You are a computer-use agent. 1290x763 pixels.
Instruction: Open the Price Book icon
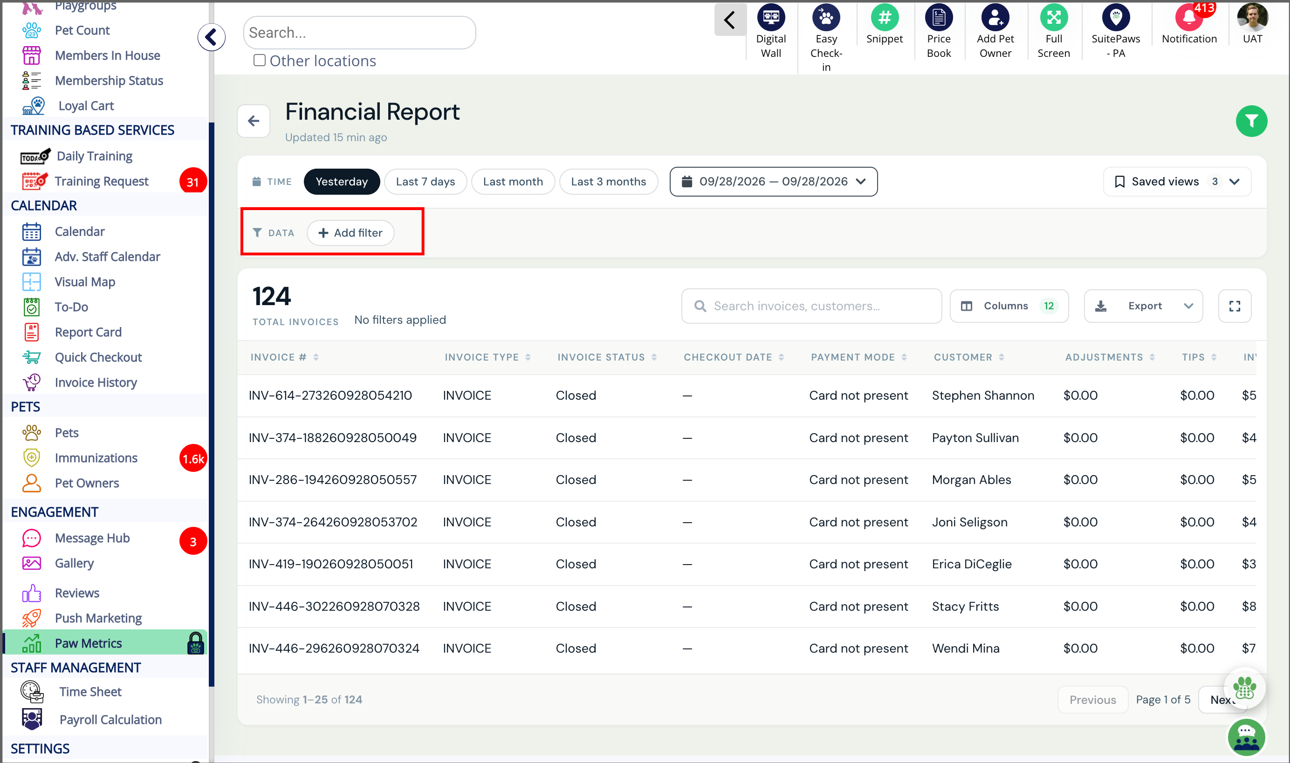coord(938,18)
